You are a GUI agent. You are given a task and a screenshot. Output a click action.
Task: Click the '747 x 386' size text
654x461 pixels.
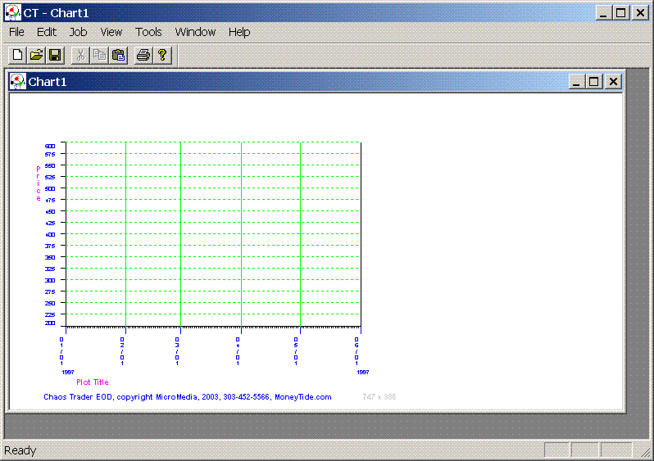(x=379, y=397)
